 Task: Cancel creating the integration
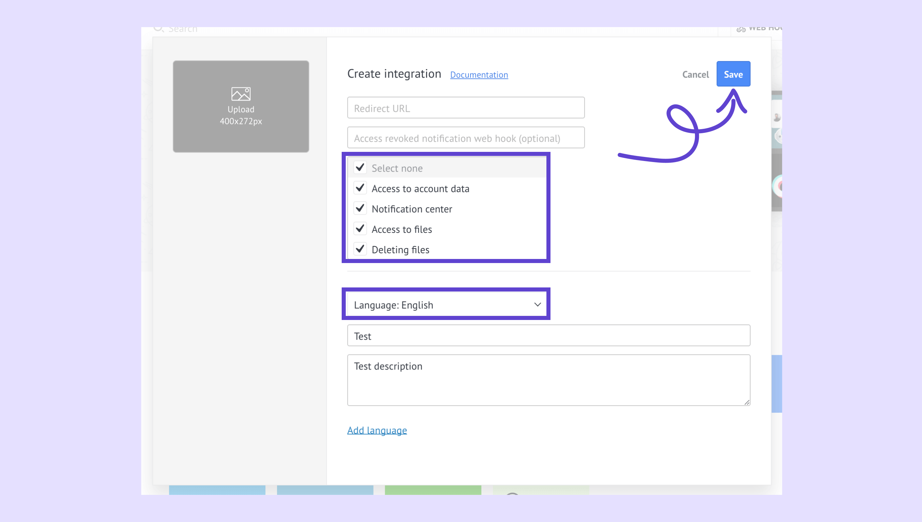tap(695, 74)
